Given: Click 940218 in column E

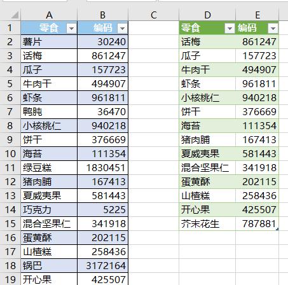Looking at the screenshot, I should point(257,98).
